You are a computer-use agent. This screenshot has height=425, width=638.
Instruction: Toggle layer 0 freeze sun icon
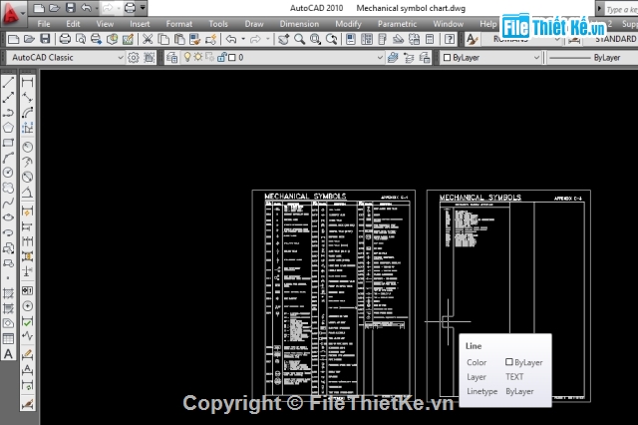click(198, 57)
